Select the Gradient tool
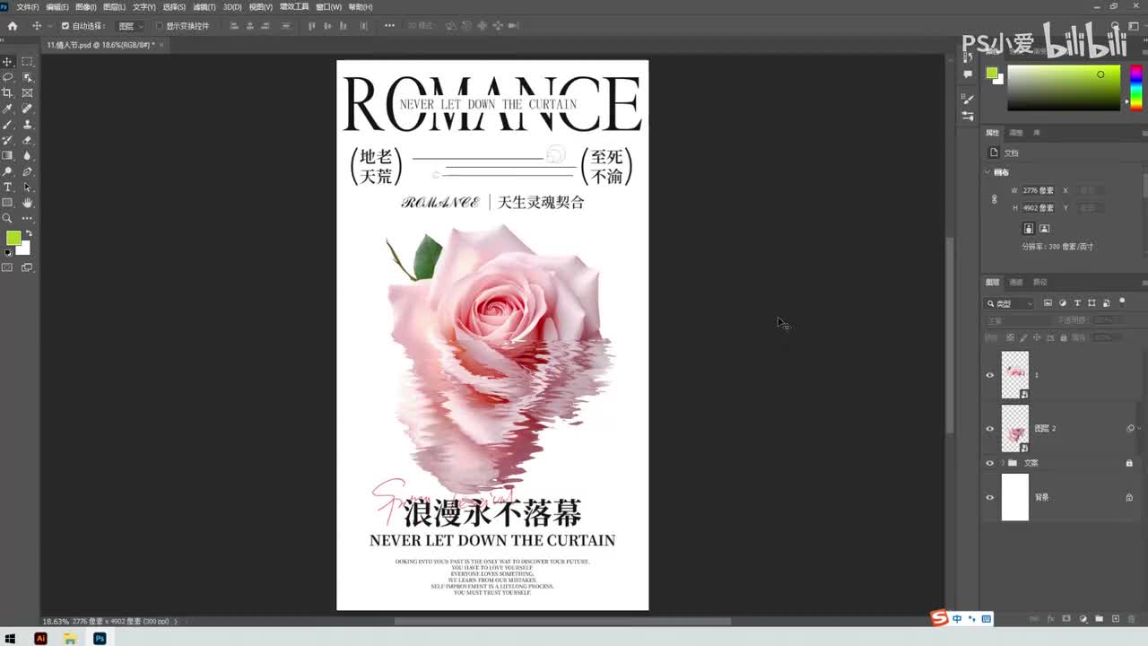Image resolution: width=1148 pixels, height=646 pixels. pos(7,156)
